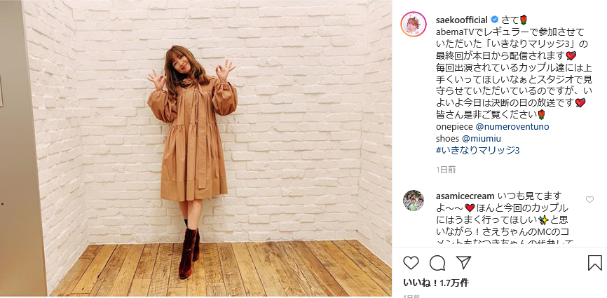Viewport: 607px width, 298px height.
Task: Open asamicecream's avatar
Action: (414, 201)
